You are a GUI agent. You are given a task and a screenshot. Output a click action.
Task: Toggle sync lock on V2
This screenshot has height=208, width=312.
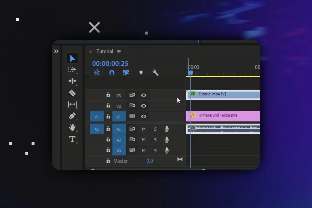tap(132, 106)
